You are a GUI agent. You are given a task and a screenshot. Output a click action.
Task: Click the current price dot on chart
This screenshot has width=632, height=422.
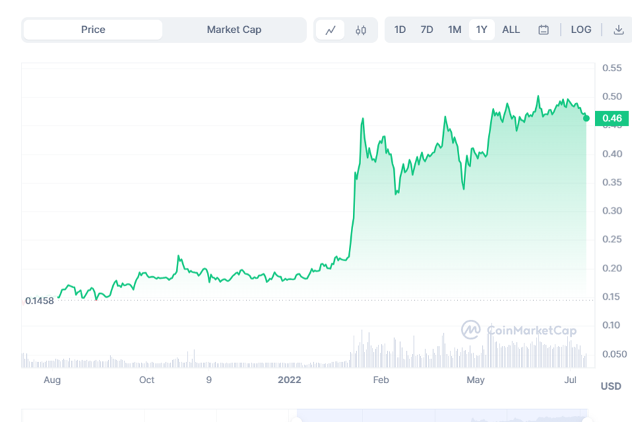tap(586, 118)
